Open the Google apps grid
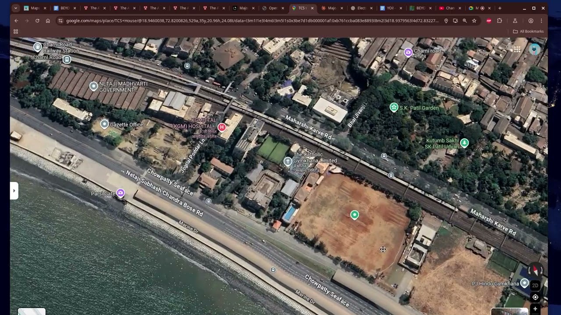 [x=517, y=49]
